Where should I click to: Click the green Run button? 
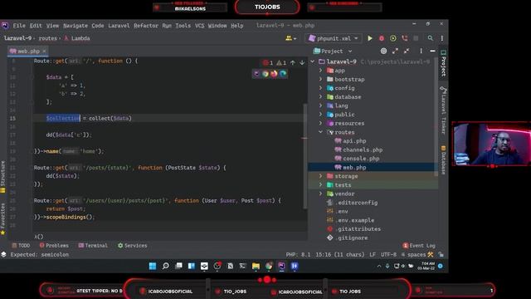370,38
